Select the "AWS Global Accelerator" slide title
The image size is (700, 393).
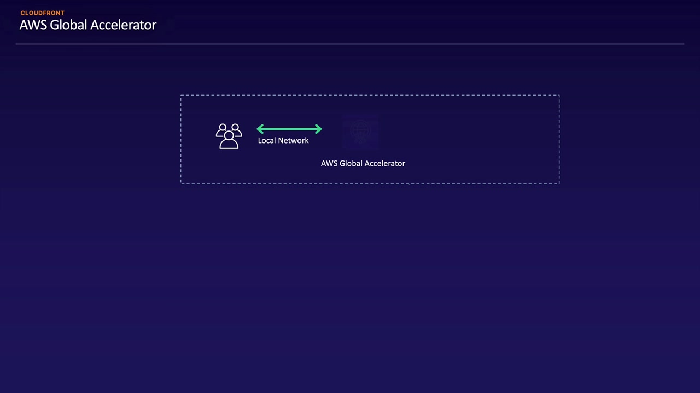88,25
